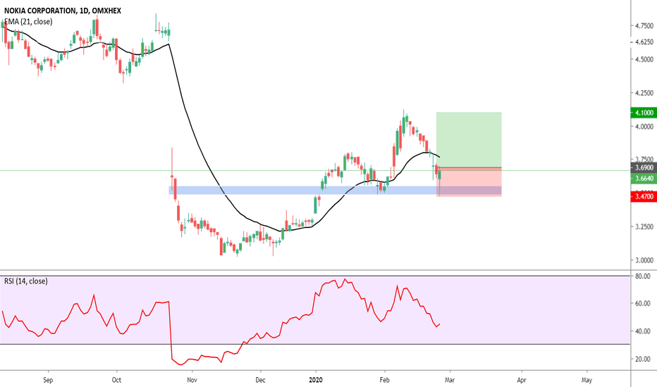Click the May date label on time axis
The image size is (657, 387).
(x=587, y=380)
